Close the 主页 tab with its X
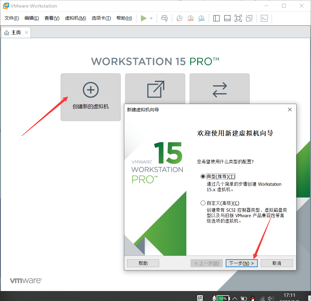311x301 pixels. [26, 32]
